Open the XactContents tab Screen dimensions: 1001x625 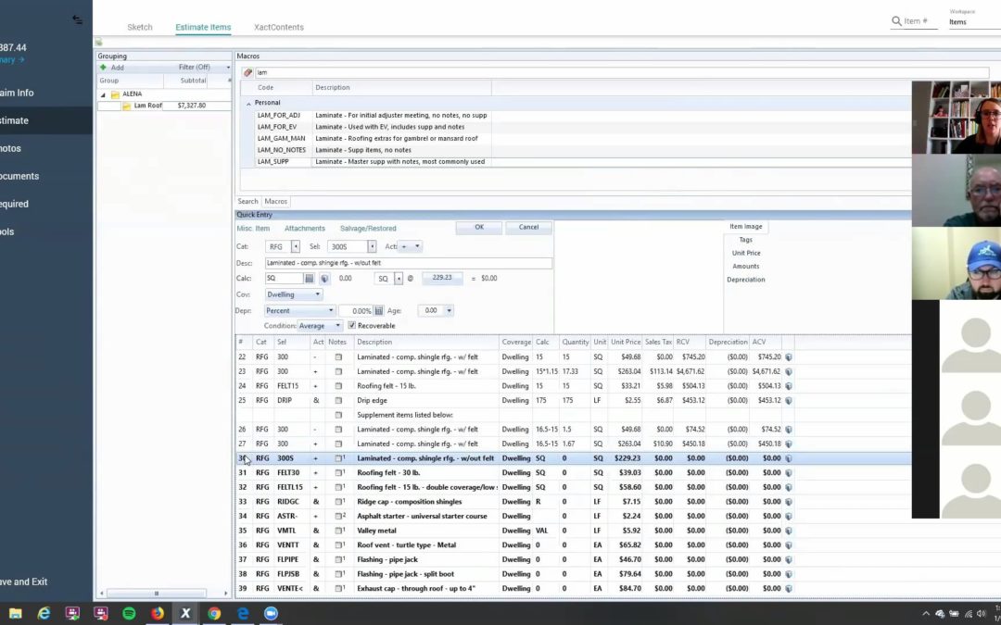coord(280,28)
